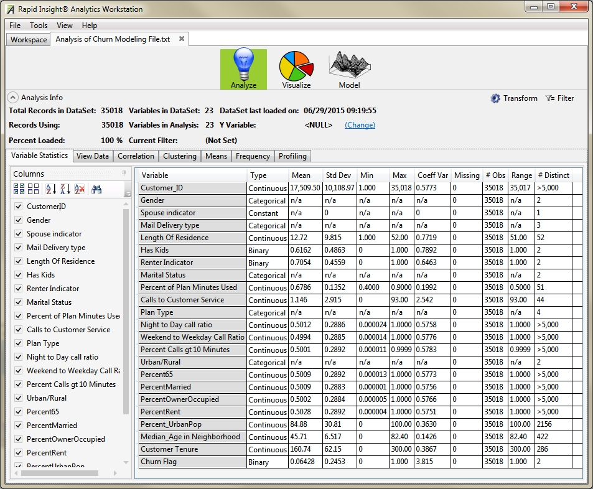Uncheck Calls to Customer Service column
This screenshot has height=489, width=593.
18,329
